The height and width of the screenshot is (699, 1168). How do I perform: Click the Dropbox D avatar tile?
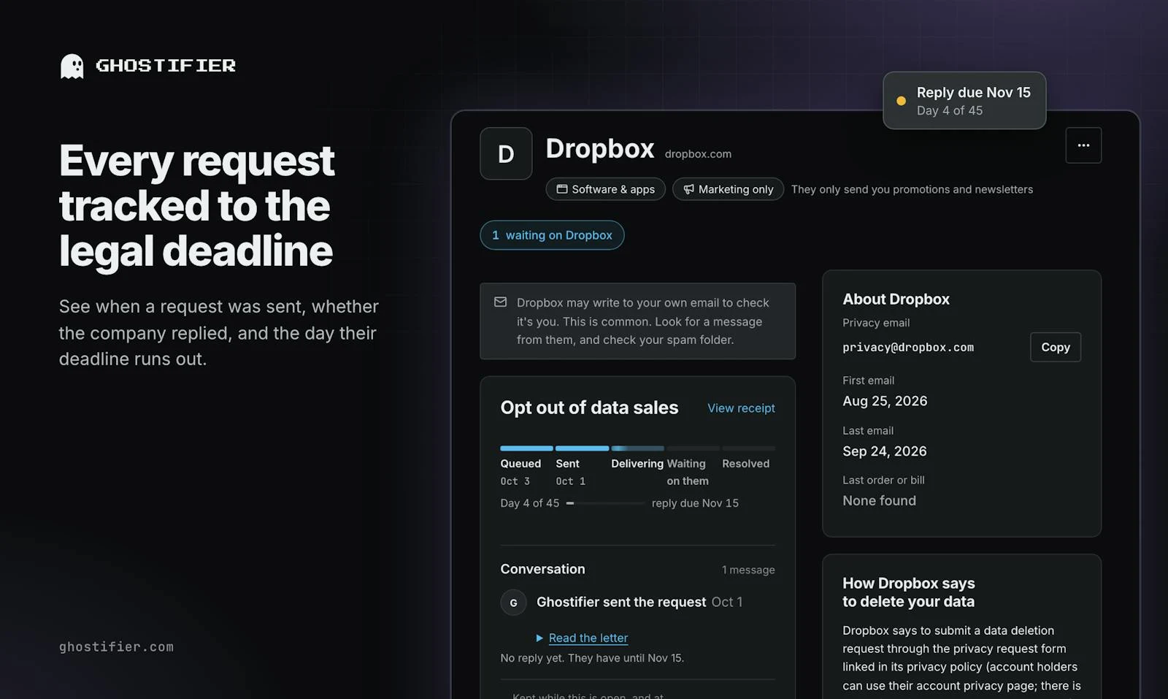point(506,153)
